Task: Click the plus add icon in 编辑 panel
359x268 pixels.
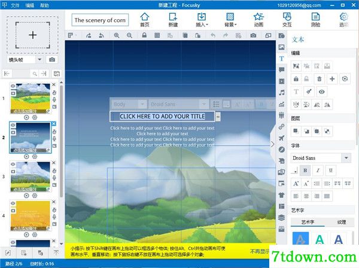Action: point(332,79)
